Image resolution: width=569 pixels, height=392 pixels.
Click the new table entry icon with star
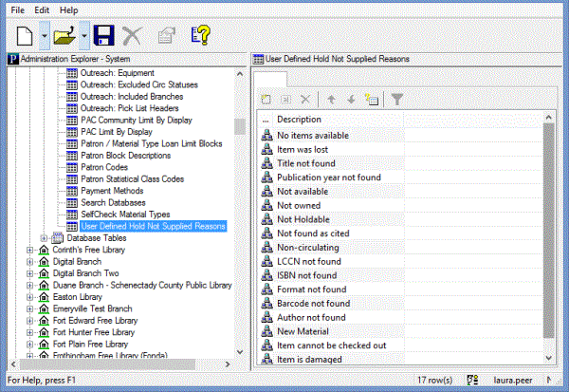click(371, 99)
